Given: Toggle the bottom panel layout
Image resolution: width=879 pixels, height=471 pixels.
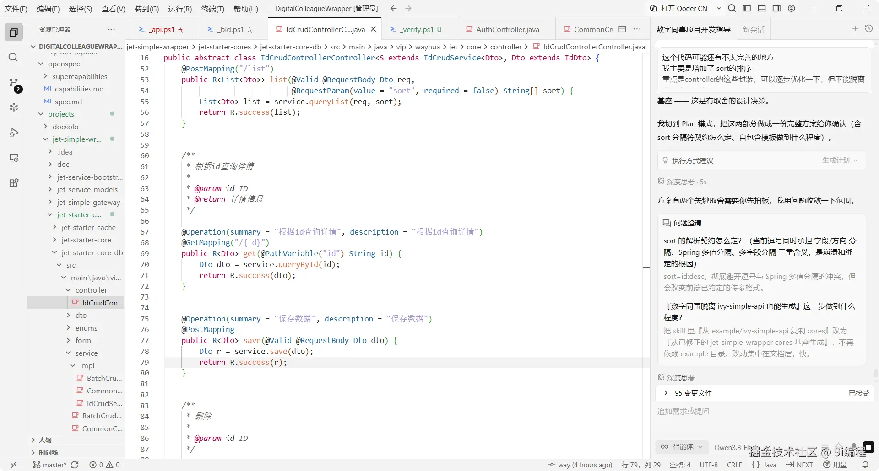Looking at the screenshot, I should coord(762,8).
